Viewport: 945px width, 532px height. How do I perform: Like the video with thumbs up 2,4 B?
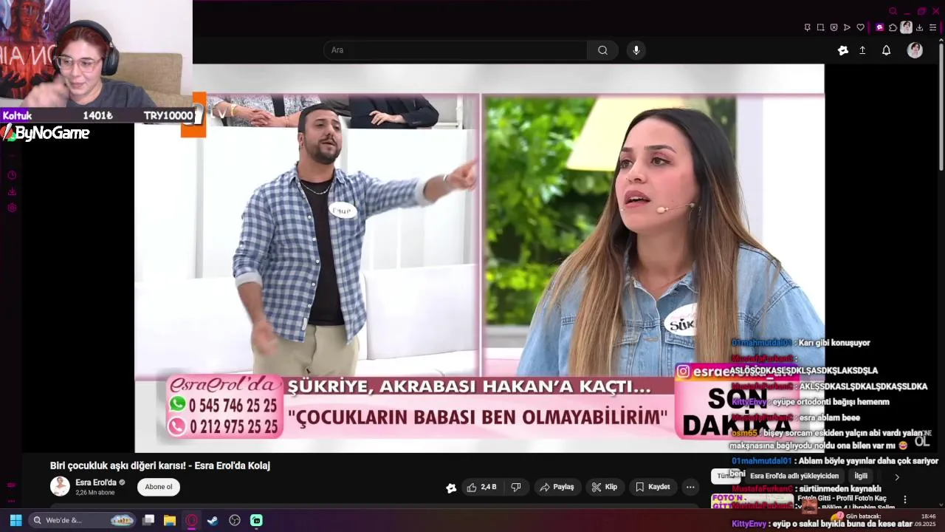(x=481, y=487)
